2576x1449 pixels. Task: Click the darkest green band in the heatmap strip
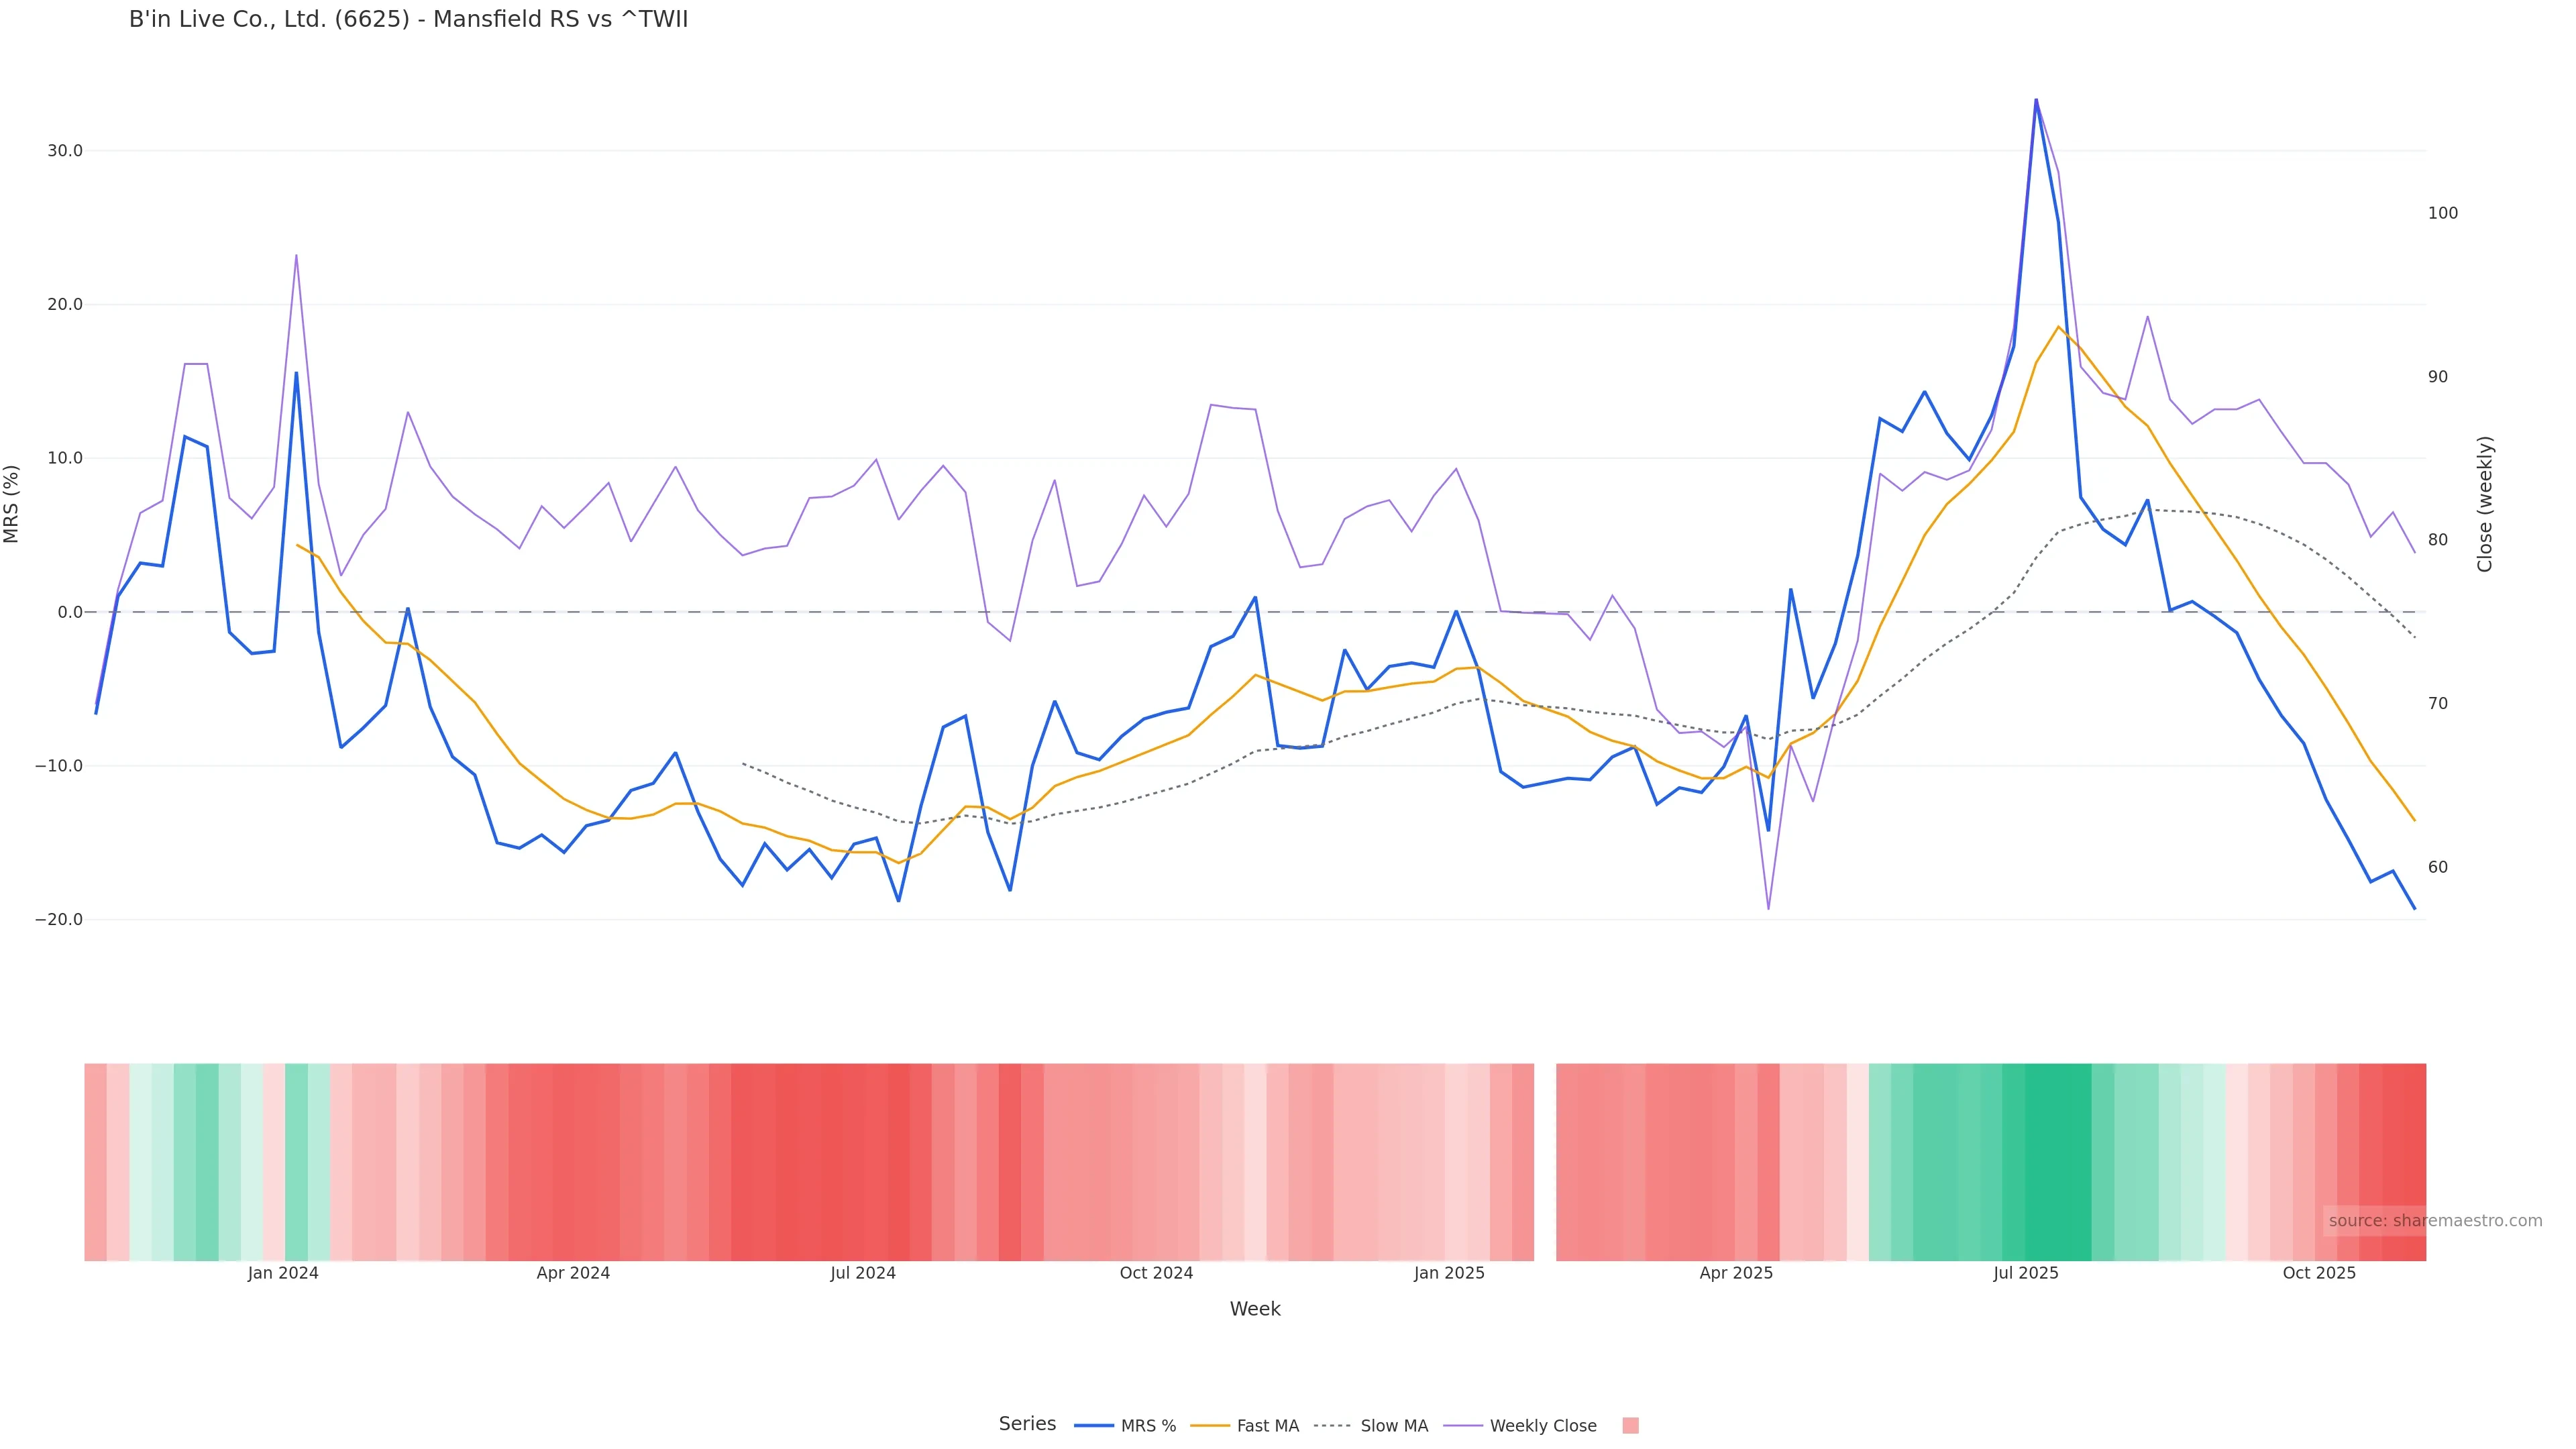pyautogui.click(x=2058, y=1162)
